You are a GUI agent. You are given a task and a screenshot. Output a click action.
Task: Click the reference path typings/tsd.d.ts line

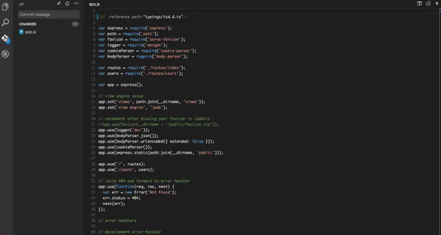tap(143, 17)
